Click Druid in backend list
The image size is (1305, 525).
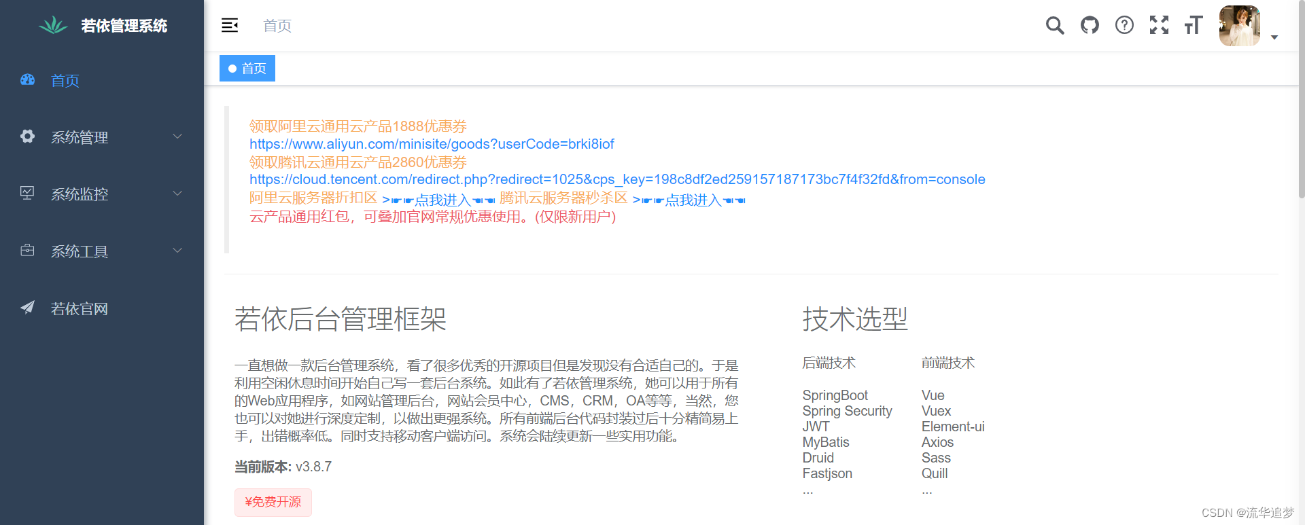point(818,458)
